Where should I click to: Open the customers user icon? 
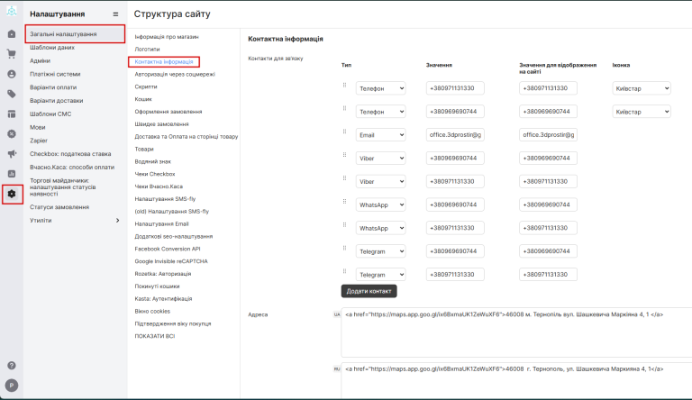(x=12, y=74)
